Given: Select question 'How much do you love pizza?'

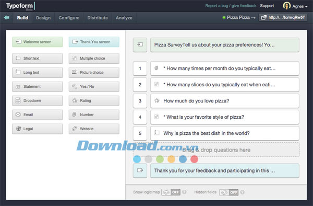Looking at the screenshot, I should (x=225, y=101).
